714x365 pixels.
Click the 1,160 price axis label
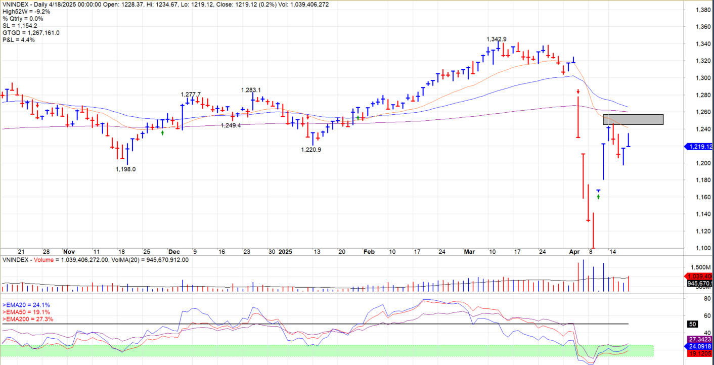click(702, 197)
